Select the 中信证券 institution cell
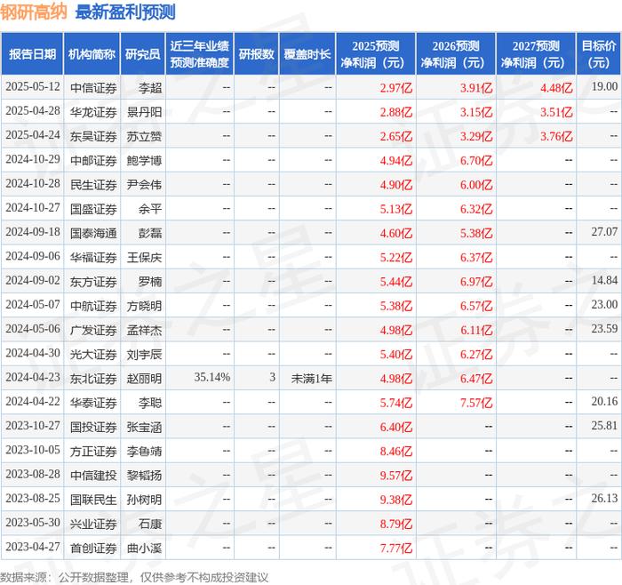The height and width of the screenshot is (585, 622). [x=93, y=88]
